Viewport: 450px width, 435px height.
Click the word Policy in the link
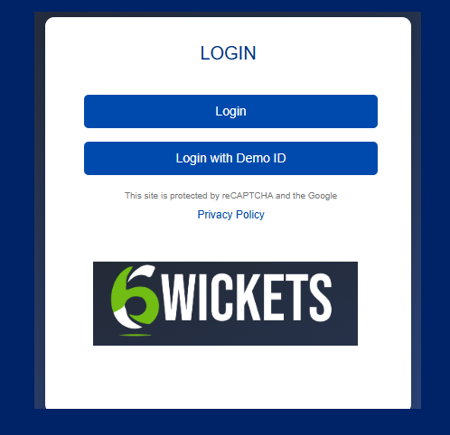(250, 215)
